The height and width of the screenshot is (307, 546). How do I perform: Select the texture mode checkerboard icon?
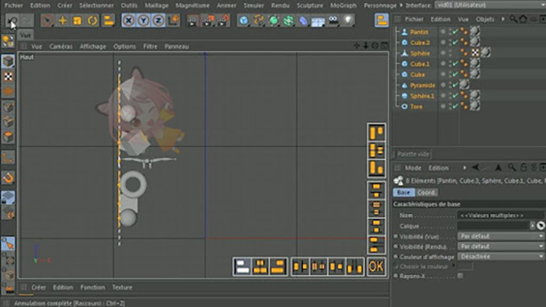(x=8, y=76)
